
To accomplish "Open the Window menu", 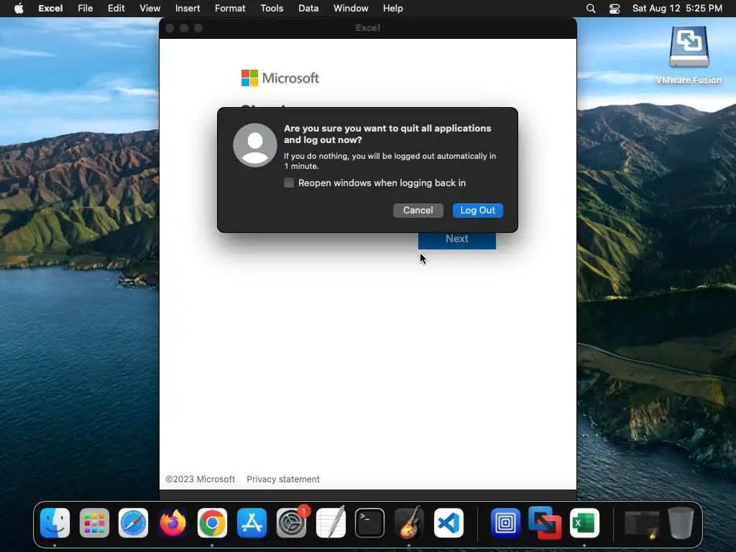I will 351,9.
